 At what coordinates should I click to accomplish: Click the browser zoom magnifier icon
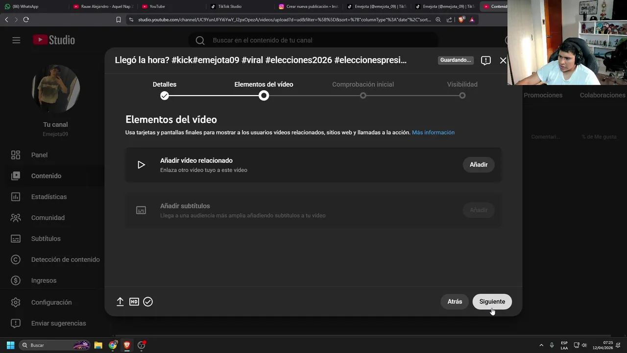click(x=437, y=20)
